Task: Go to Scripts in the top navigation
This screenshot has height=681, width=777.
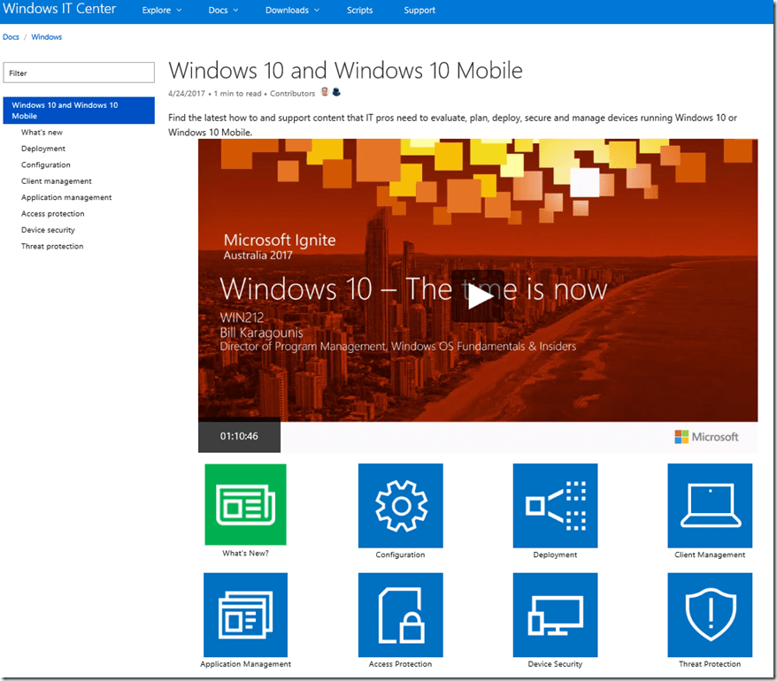Action: (x=359, y=11)
